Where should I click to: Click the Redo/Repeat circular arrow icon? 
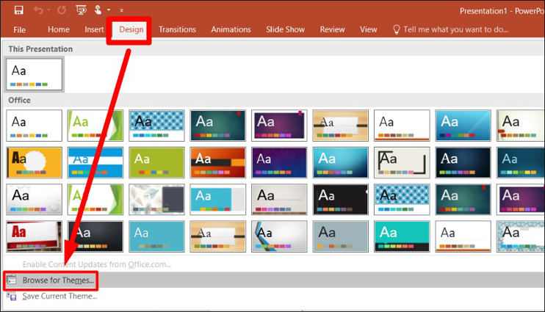[62, 10]
